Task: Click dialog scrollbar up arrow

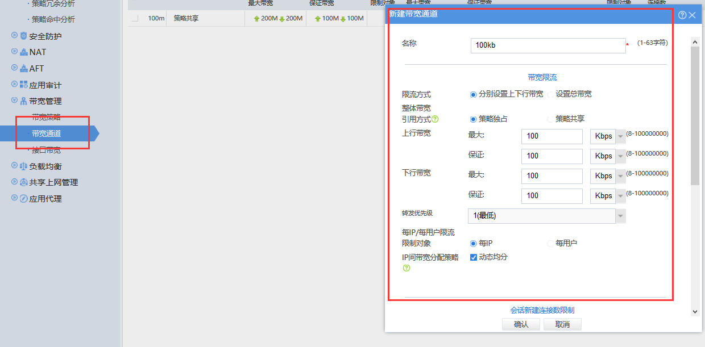Action: point(695,41)
